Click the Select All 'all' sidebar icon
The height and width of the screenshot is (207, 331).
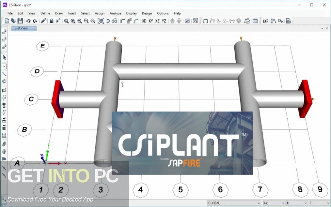(x=4, y=32)
